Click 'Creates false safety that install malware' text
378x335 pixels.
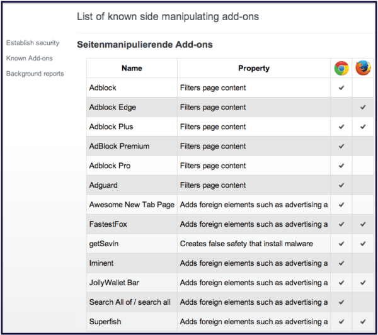coord(246,244)
